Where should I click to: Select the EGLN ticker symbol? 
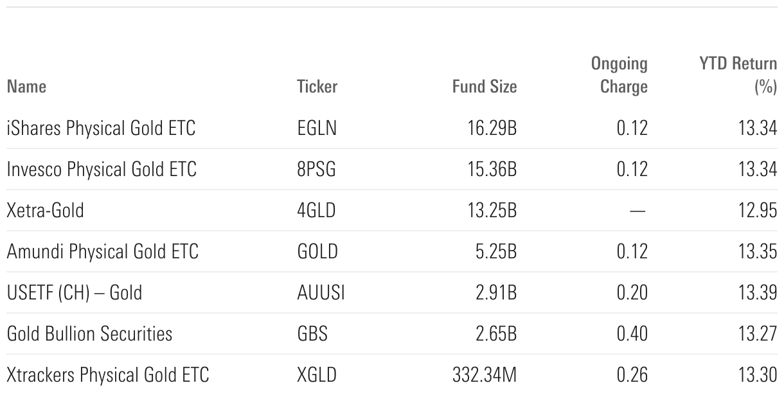click(317, 129)
